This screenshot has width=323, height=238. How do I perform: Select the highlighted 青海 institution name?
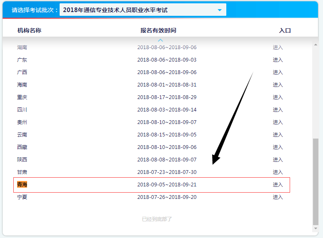22,185
